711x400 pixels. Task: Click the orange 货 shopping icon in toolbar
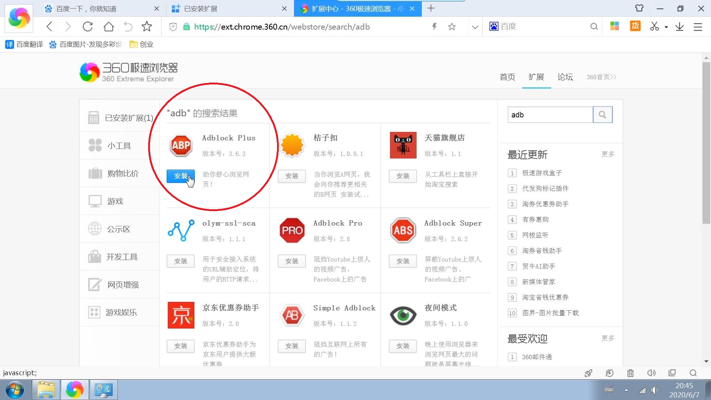pyautogui.click(x=635, y=26)
